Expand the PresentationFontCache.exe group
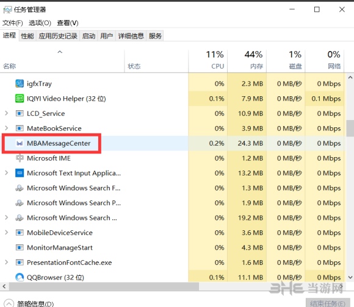Screen dimensions: 354x307 click(6, 262)
